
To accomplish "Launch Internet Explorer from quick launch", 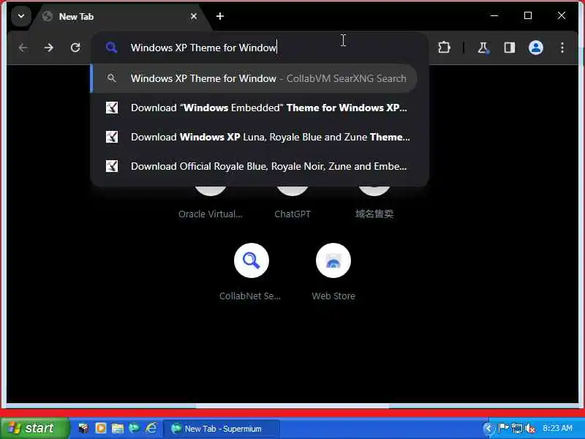I will [x=151, y=428].
